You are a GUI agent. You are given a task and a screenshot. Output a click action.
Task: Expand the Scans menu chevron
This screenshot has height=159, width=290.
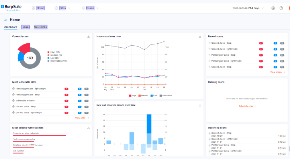click(x=97, y=8)
